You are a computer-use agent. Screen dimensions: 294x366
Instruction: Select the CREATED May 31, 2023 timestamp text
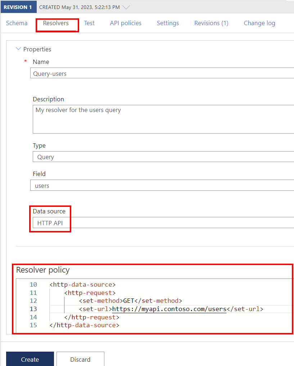pos(79,7)
